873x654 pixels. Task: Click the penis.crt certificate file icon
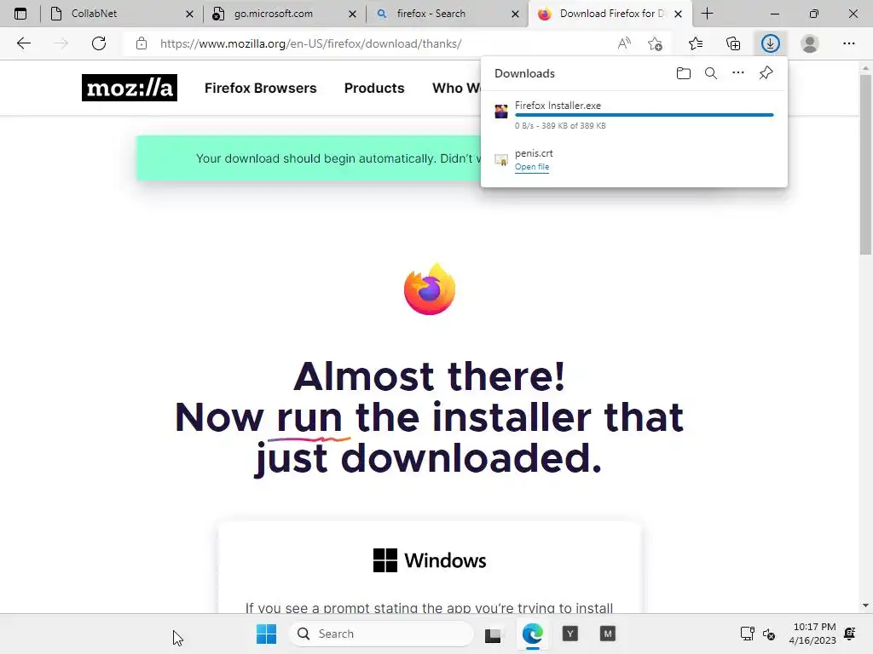(x=501, y=160)
